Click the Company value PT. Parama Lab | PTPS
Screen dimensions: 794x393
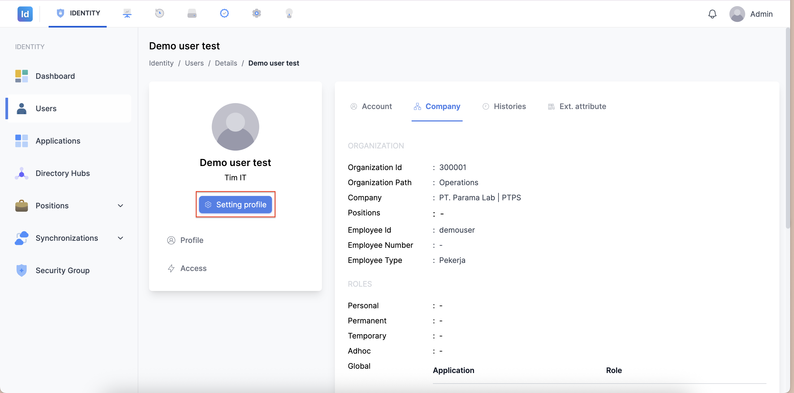[x=480, y=197]
